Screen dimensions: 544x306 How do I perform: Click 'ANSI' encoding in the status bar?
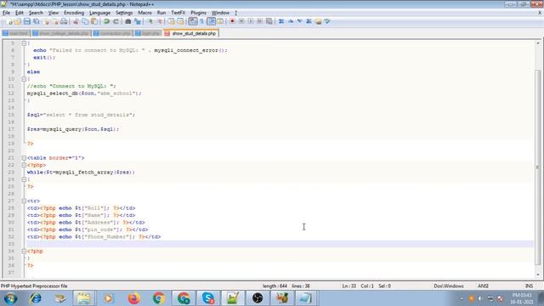pyautogui.click(x=483, y=286)
